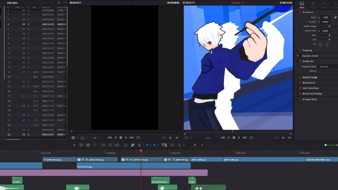This screenshot has height=190, width=338.
Task: Click the Overwrite Clip tool icon
Action: (x=110, y=145)
